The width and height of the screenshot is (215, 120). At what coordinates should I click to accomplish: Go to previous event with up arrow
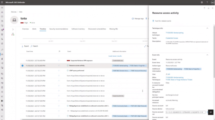[x=204, y=8]
